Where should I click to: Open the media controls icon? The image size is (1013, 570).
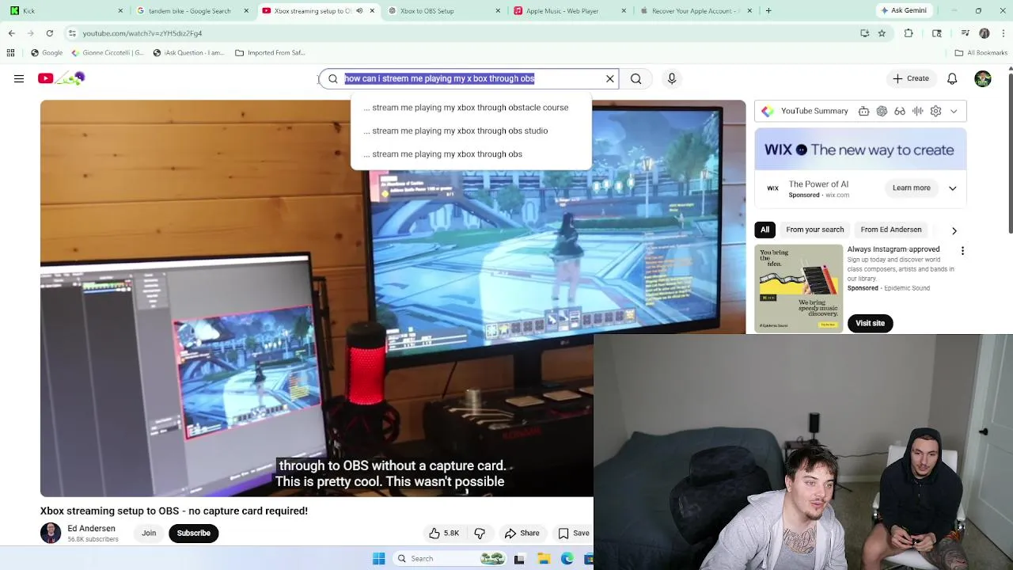point(966,33)
